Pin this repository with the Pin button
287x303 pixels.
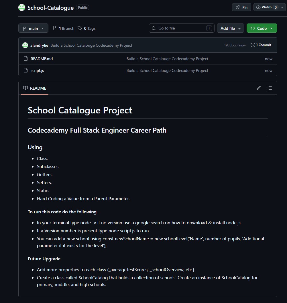point(241,7)
